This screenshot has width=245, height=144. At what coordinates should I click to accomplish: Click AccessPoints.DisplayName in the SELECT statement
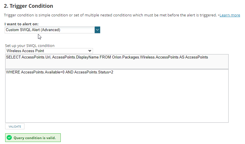click(x=75, y=57)
